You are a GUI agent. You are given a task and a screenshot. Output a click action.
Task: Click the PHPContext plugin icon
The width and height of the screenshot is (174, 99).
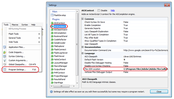(x=52, y=73)
